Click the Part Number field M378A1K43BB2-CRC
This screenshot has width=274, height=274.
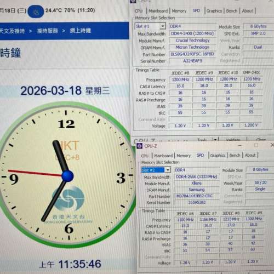click(x=197, y=196)
